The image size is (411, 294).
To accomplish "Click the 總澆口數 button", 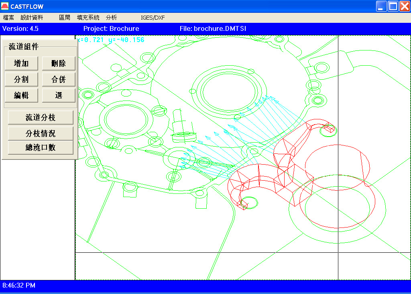I will click(41, 147).
